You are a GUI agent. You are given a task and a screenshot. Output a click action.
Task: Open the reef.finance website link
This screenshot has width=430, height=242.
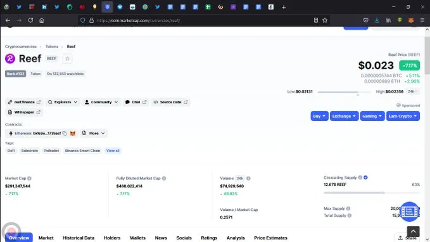point(24,102)
